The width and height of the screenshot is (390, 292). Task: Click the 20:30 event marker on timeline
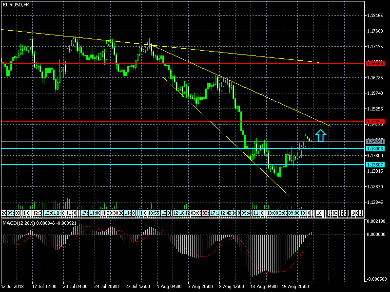112,213
